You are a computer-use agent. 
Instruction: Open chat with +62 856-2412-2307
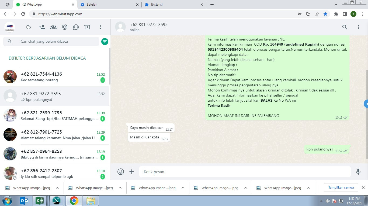(x=54, y=172)
